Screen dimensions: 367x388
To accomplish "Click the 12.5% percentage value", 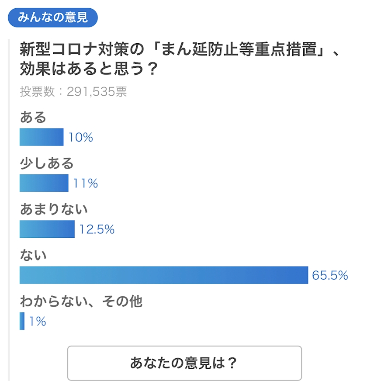I will tap(97, 229).
